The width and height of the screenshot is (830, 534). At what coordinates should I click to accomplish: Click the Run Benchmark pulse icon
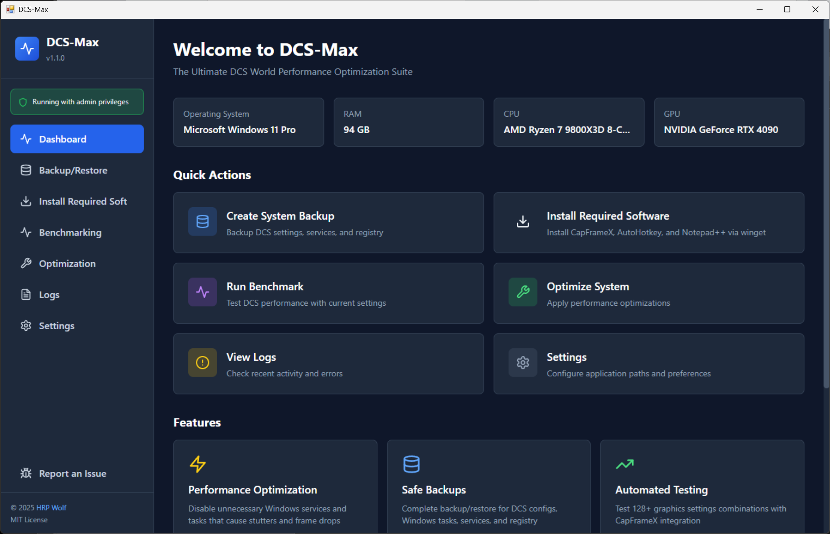coord(202,292)
